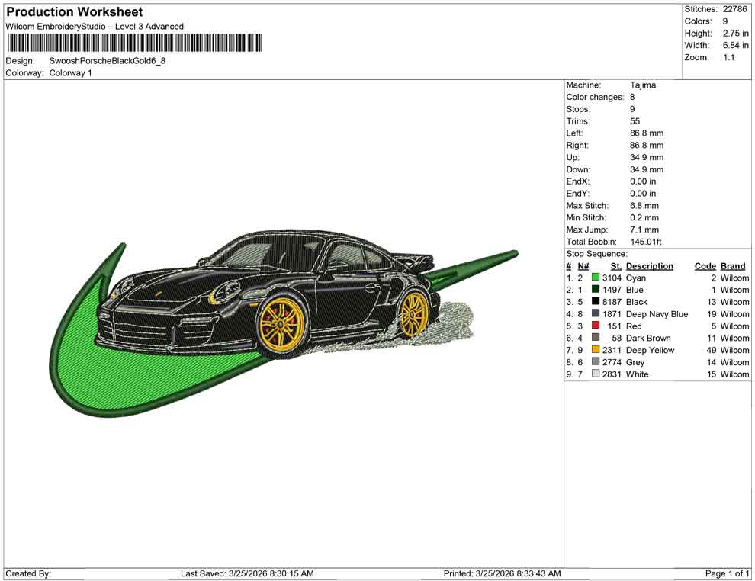Click the Black thread color swatch

tap(597, 302)
